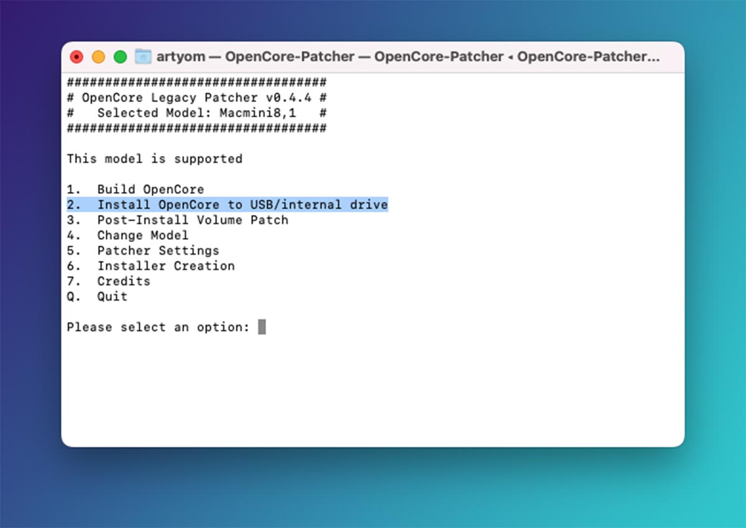Minimize the window with the yellow button
746x528 pixels.
(98, 57)
